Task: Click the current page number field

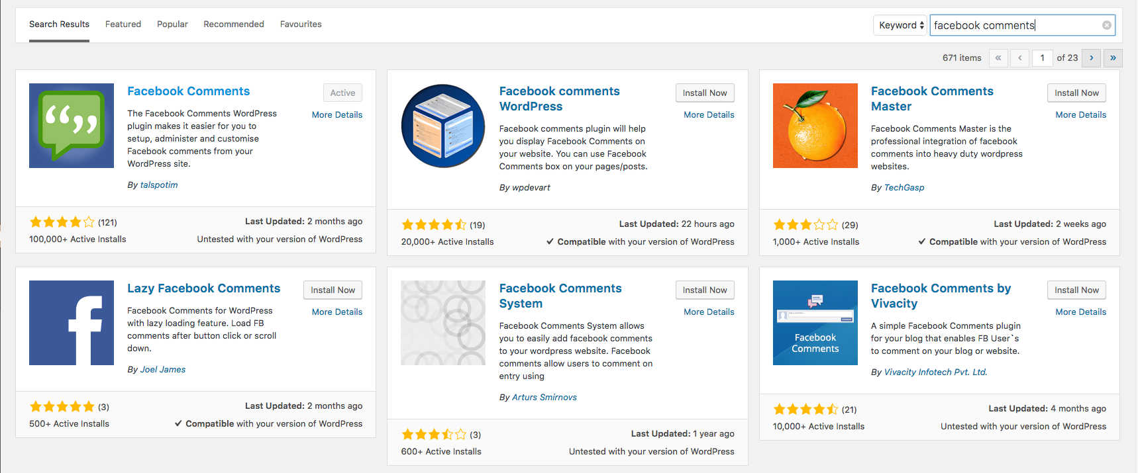Action: point(1042,58)
